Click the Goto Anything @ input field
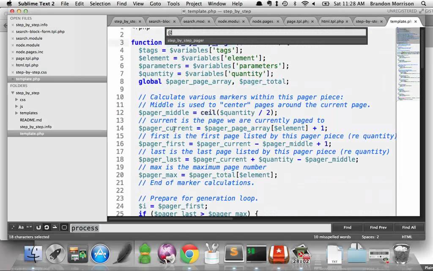The image size is (433, 271). coord(266,33)
